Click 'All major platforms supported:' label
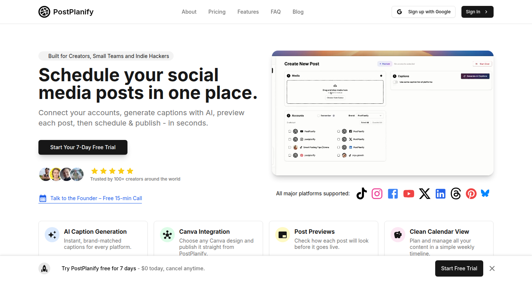 pyautogui.click(x=313, y=193)
